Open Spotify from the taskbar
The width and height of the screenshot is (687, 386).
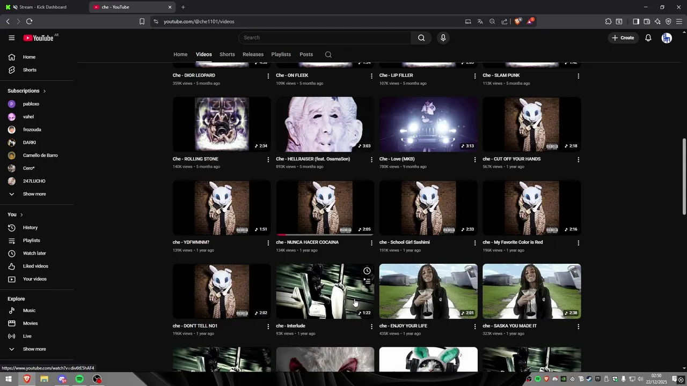point(79,379)
